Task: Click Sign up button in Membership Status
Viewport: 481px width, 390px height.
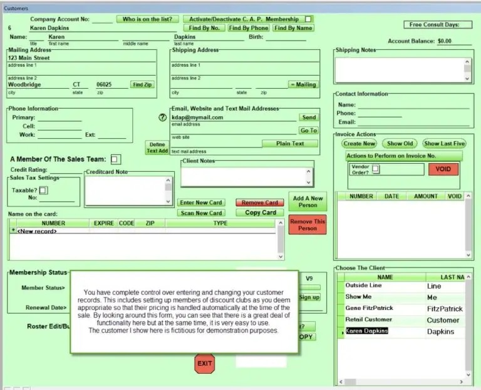Action: [309, 297]
